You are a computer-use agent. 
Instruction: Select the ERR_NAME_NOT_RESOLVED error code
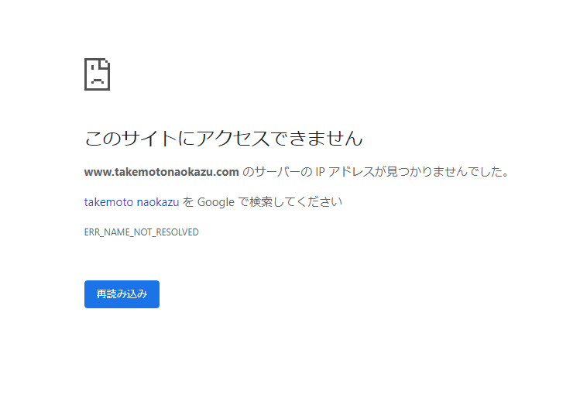point(141,232)
